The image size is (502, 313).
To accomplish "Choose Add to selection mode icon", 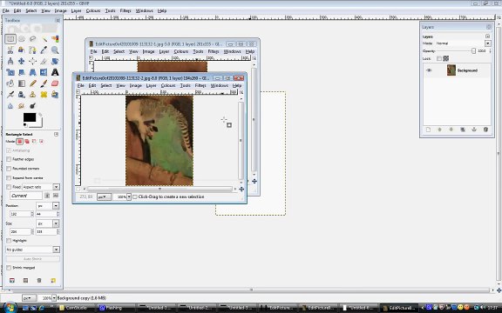I will 27,142.
